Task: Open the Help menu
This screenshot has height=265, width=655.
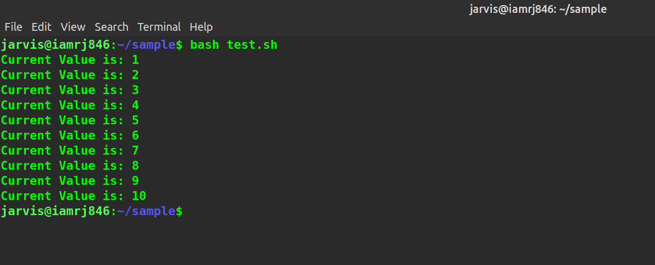Action: click(201, 27)
